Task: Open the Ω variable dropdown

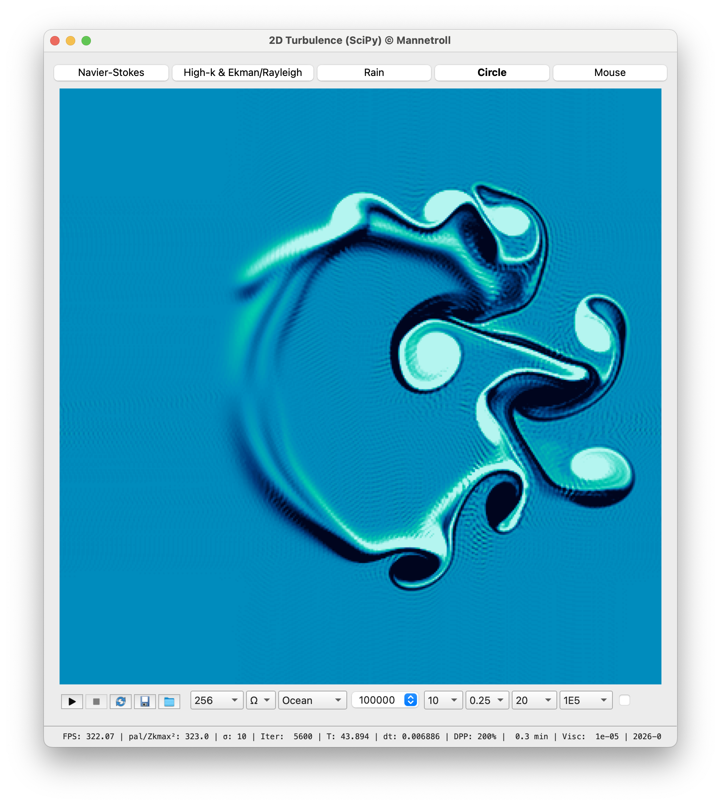Action: coord(261,700)
